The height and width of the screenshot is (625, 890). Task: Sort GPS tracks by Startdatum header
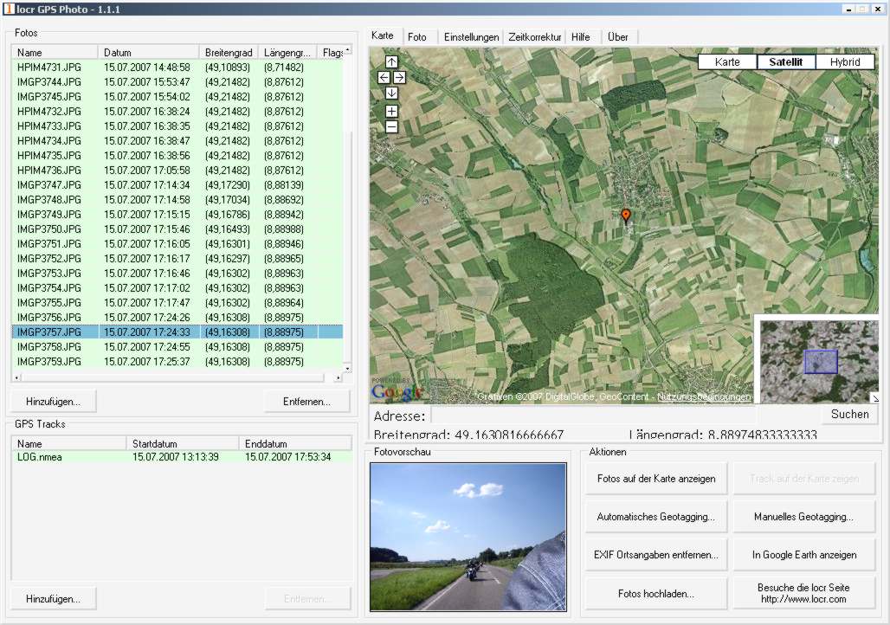tap(183, 444)
